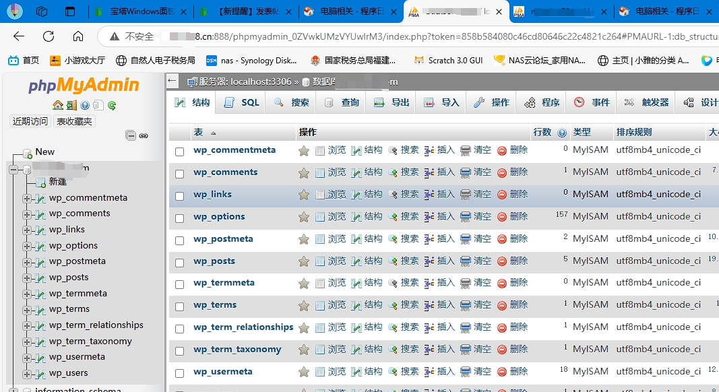719x392 pixels.
Task: Expand wp_posts tree node
Action: [26, 278]
